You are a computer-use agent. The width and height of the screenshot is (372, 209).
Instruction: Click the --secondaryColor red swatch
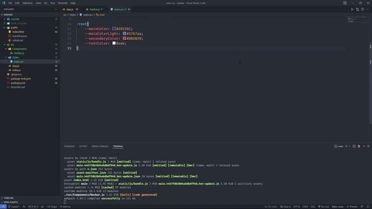[x=124, y=38]
